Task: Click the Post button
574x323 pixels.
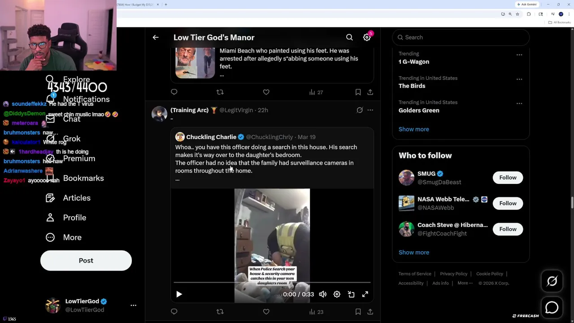Action: coord(86,261)
